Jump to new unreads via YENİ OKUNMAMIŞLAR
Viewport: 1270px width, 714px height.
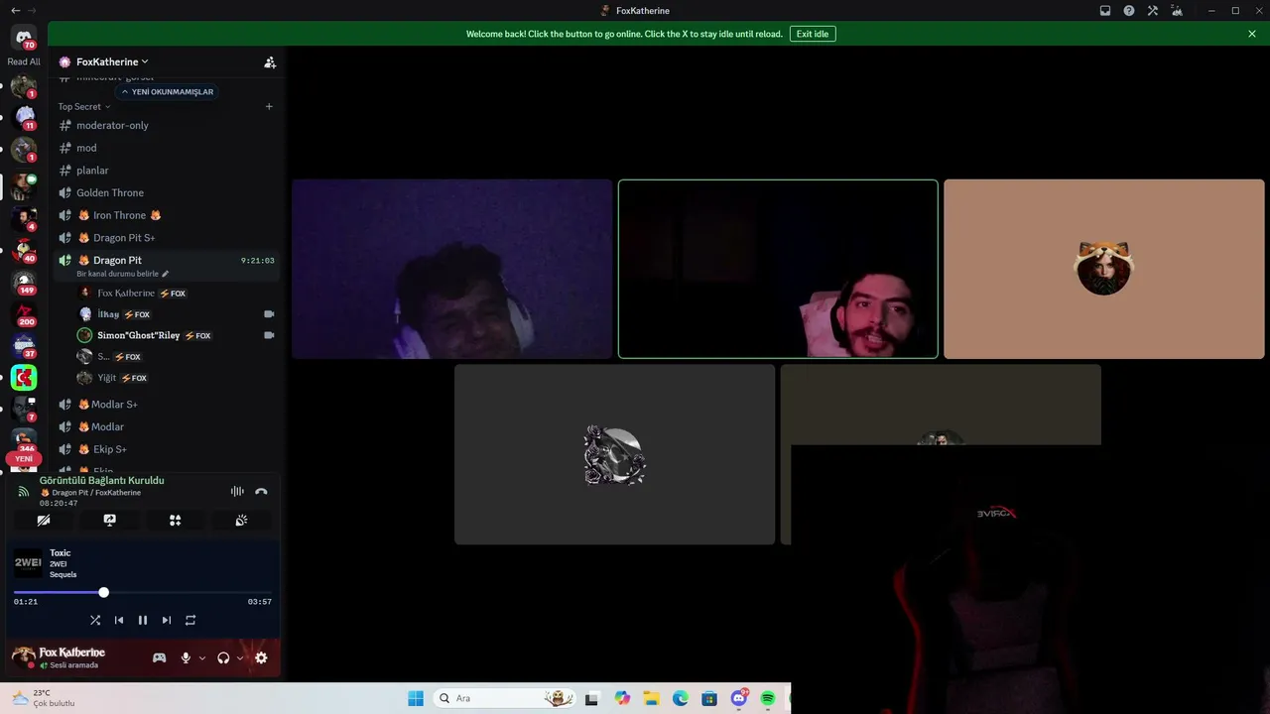tap(168, 91)
